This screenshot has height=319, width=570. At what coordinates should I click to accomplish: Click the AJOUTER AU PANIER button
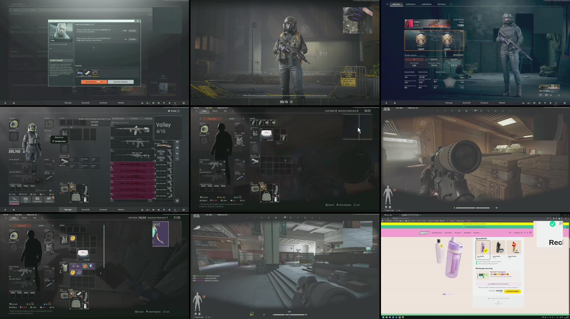[512, 291]
